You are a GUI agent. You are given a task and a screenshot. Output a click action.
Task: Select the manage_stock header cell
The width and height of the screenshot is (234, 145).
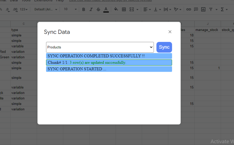[x=208, y=30]
